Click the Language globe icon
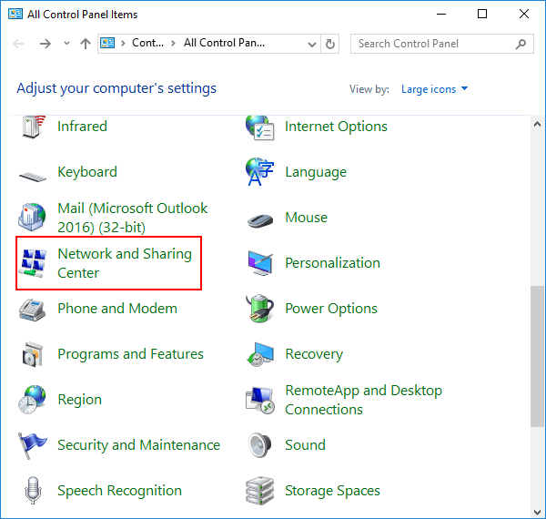This screenshot has height=519, width=546. click(x=259, y=172)
